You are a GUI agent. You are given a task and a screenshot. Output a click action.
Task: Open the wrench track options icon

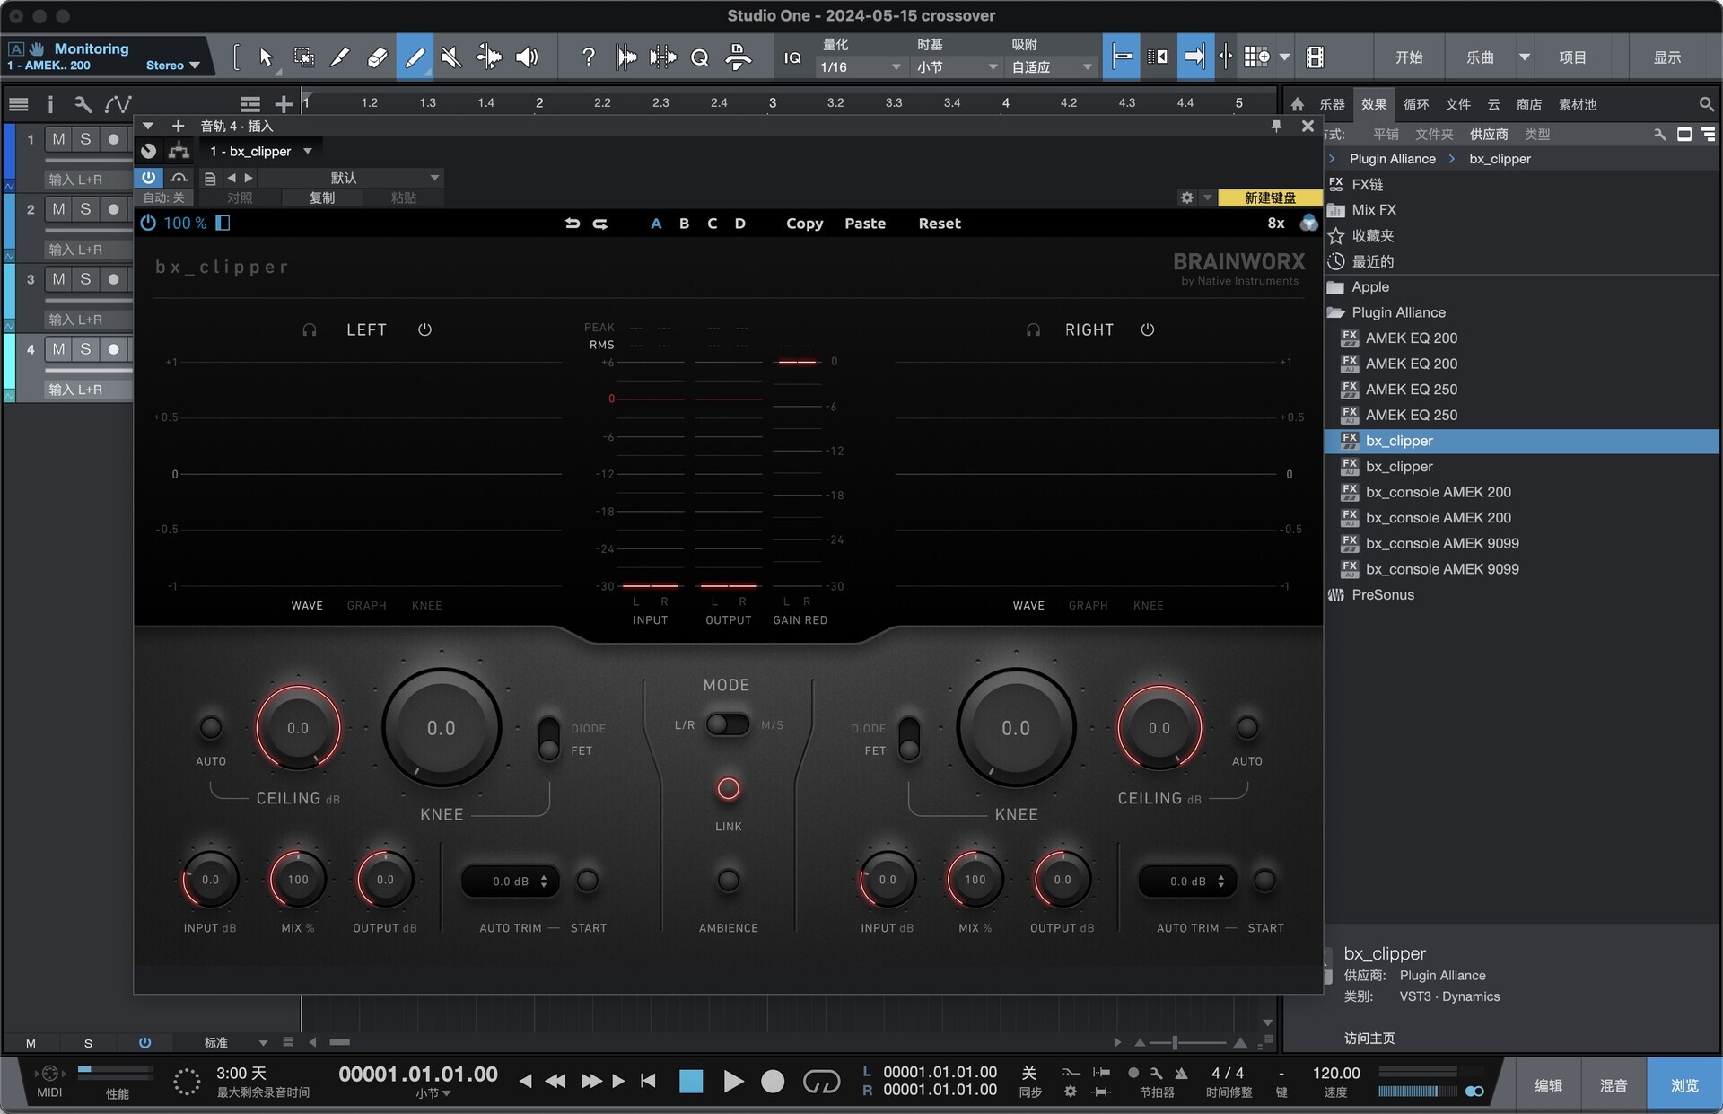pos(83,104)
